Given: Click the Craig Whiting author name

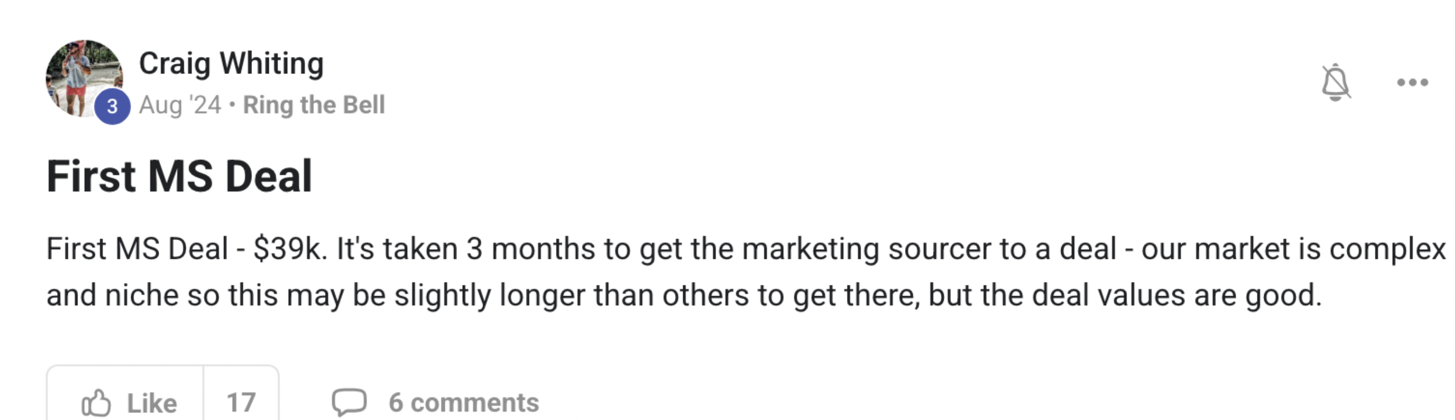Looking at the screenshot, I should (x=231, y=63).
